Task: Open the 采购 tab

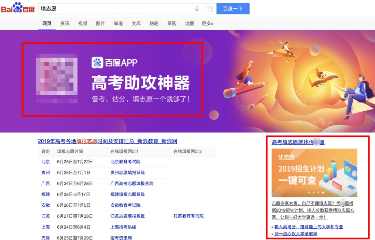Action: [172, 23]
